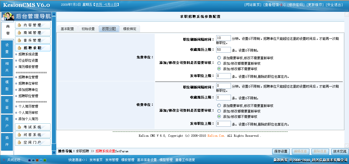Screen dimensions: 349x164
Task: Expand the 空间门户 section
Action: point(33,142)
